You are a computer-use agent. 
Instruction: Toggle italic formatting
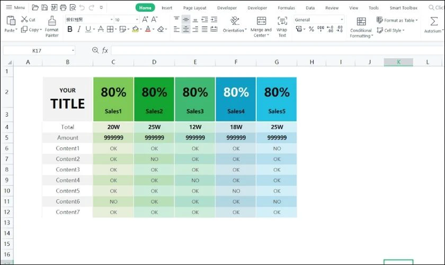pos(79,29)
